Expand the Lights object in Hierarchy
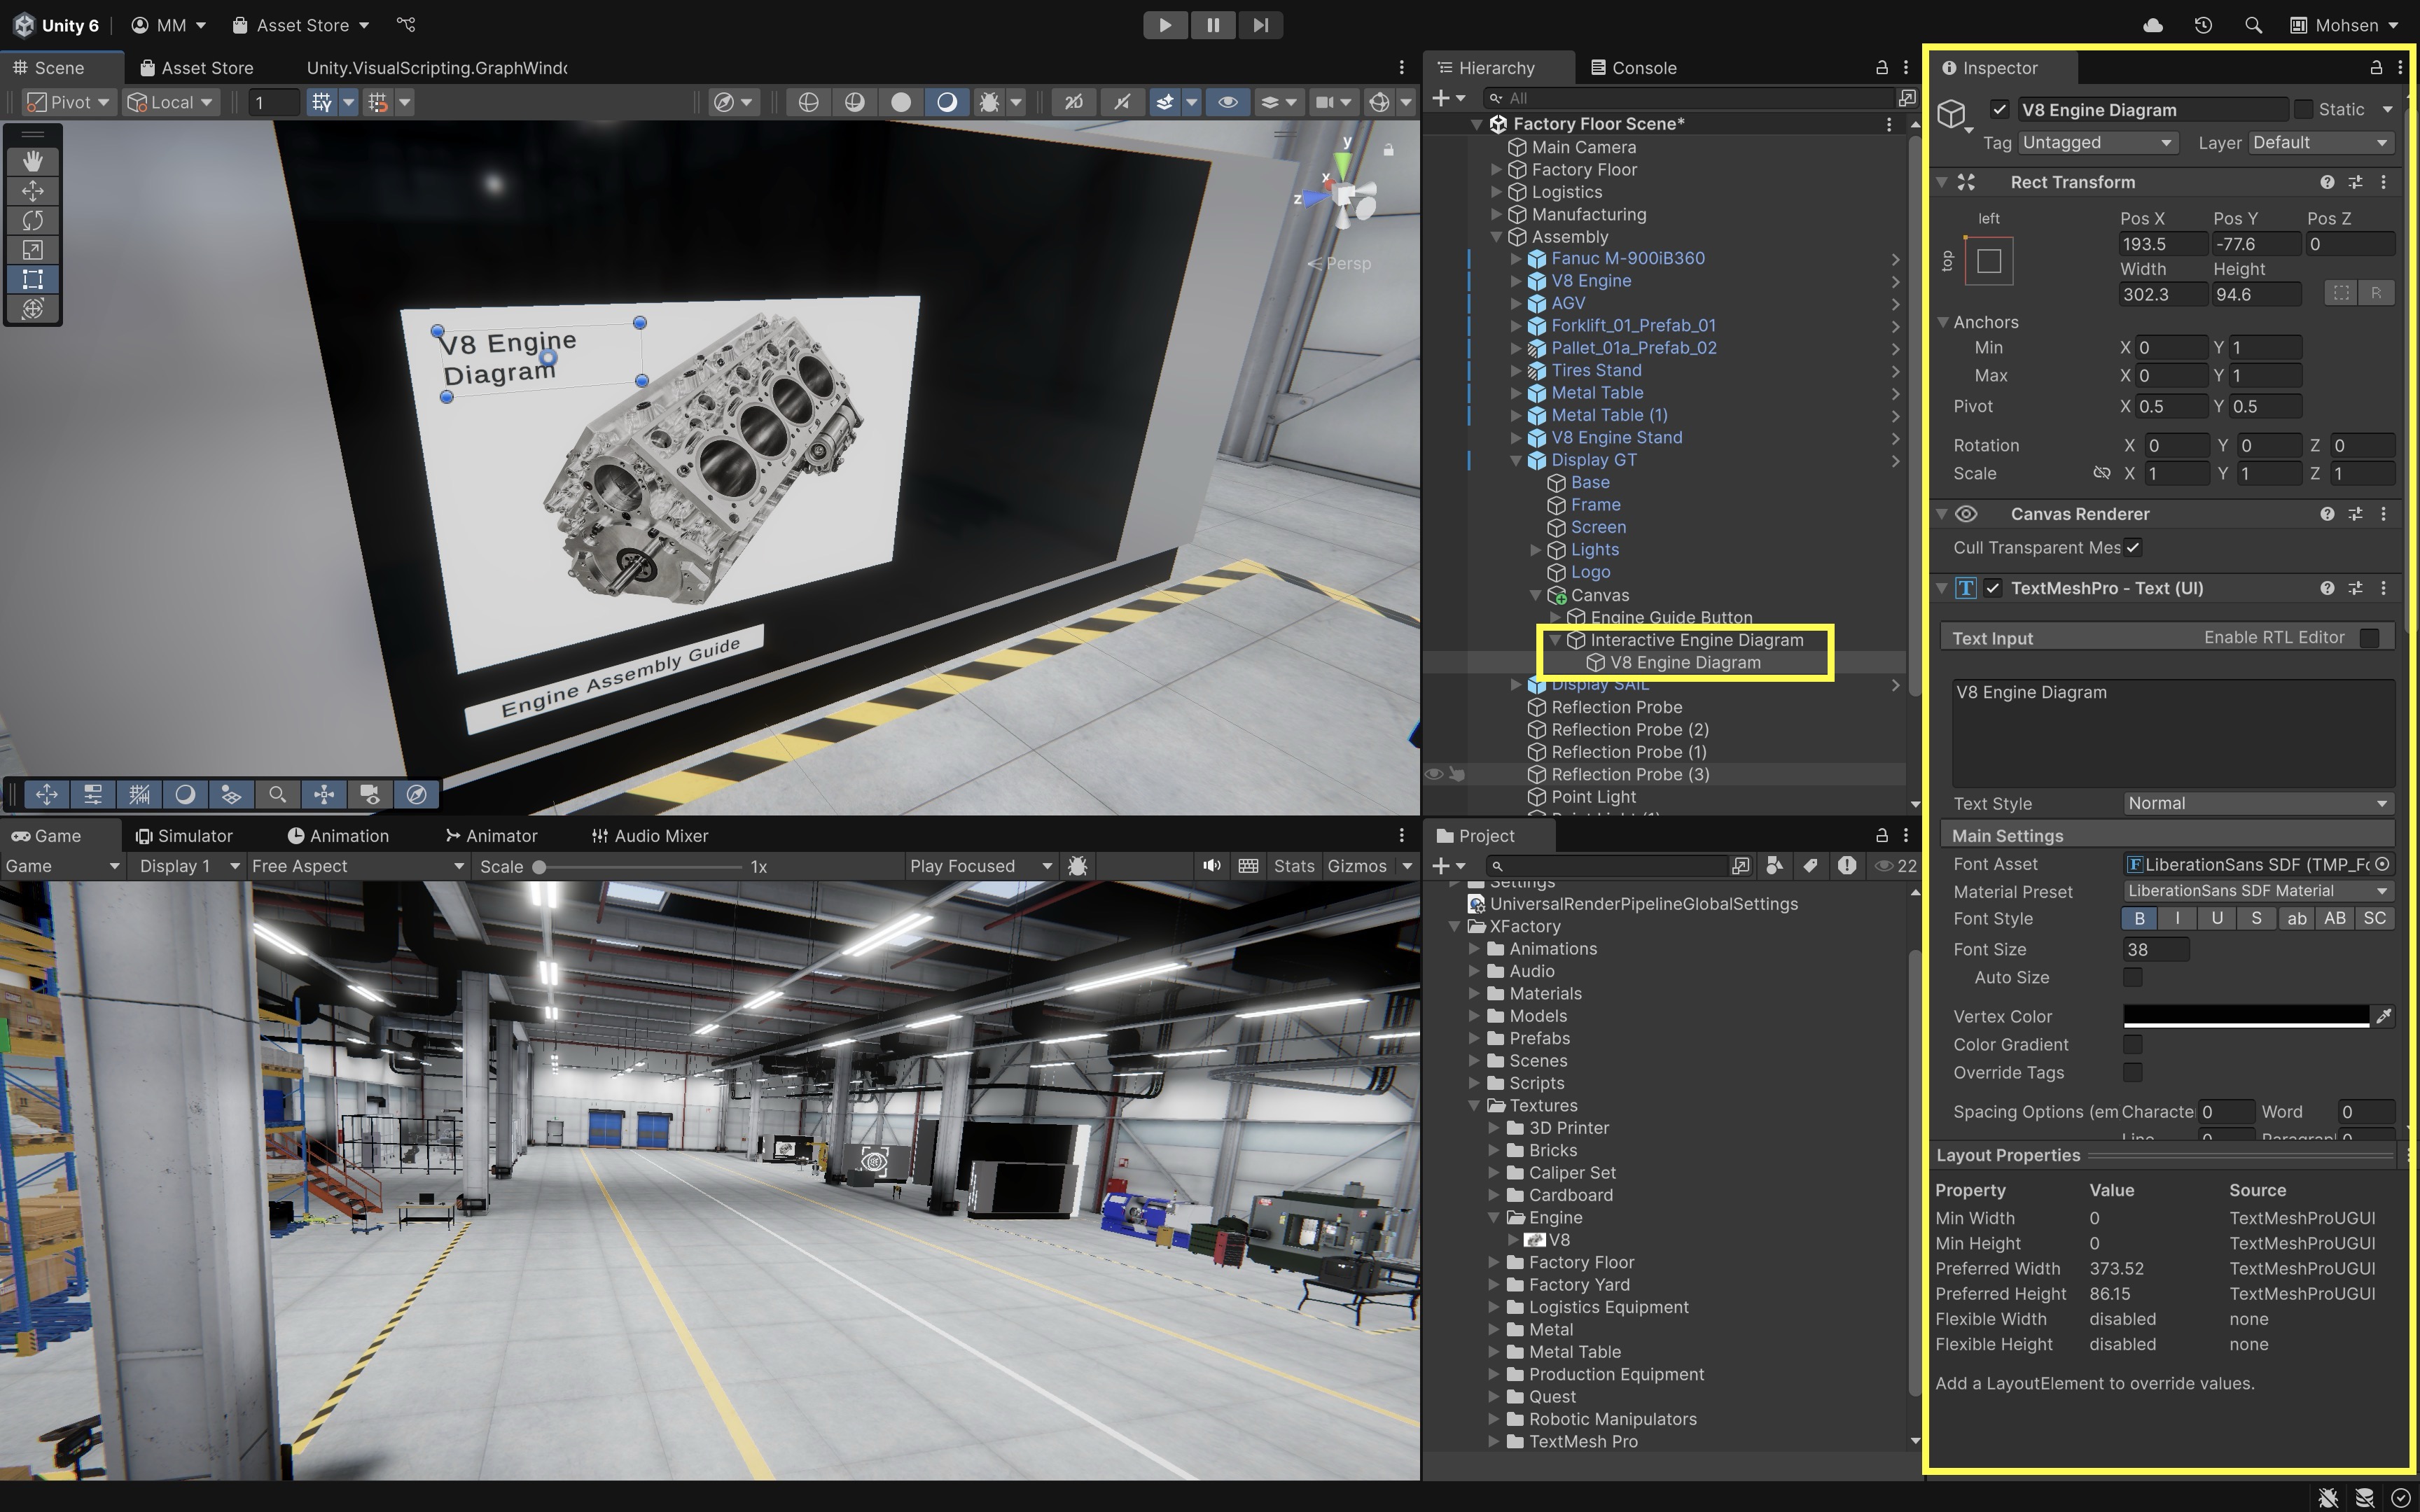This screenshot has width=2420, height=1512. click(x=1536, y=550)
